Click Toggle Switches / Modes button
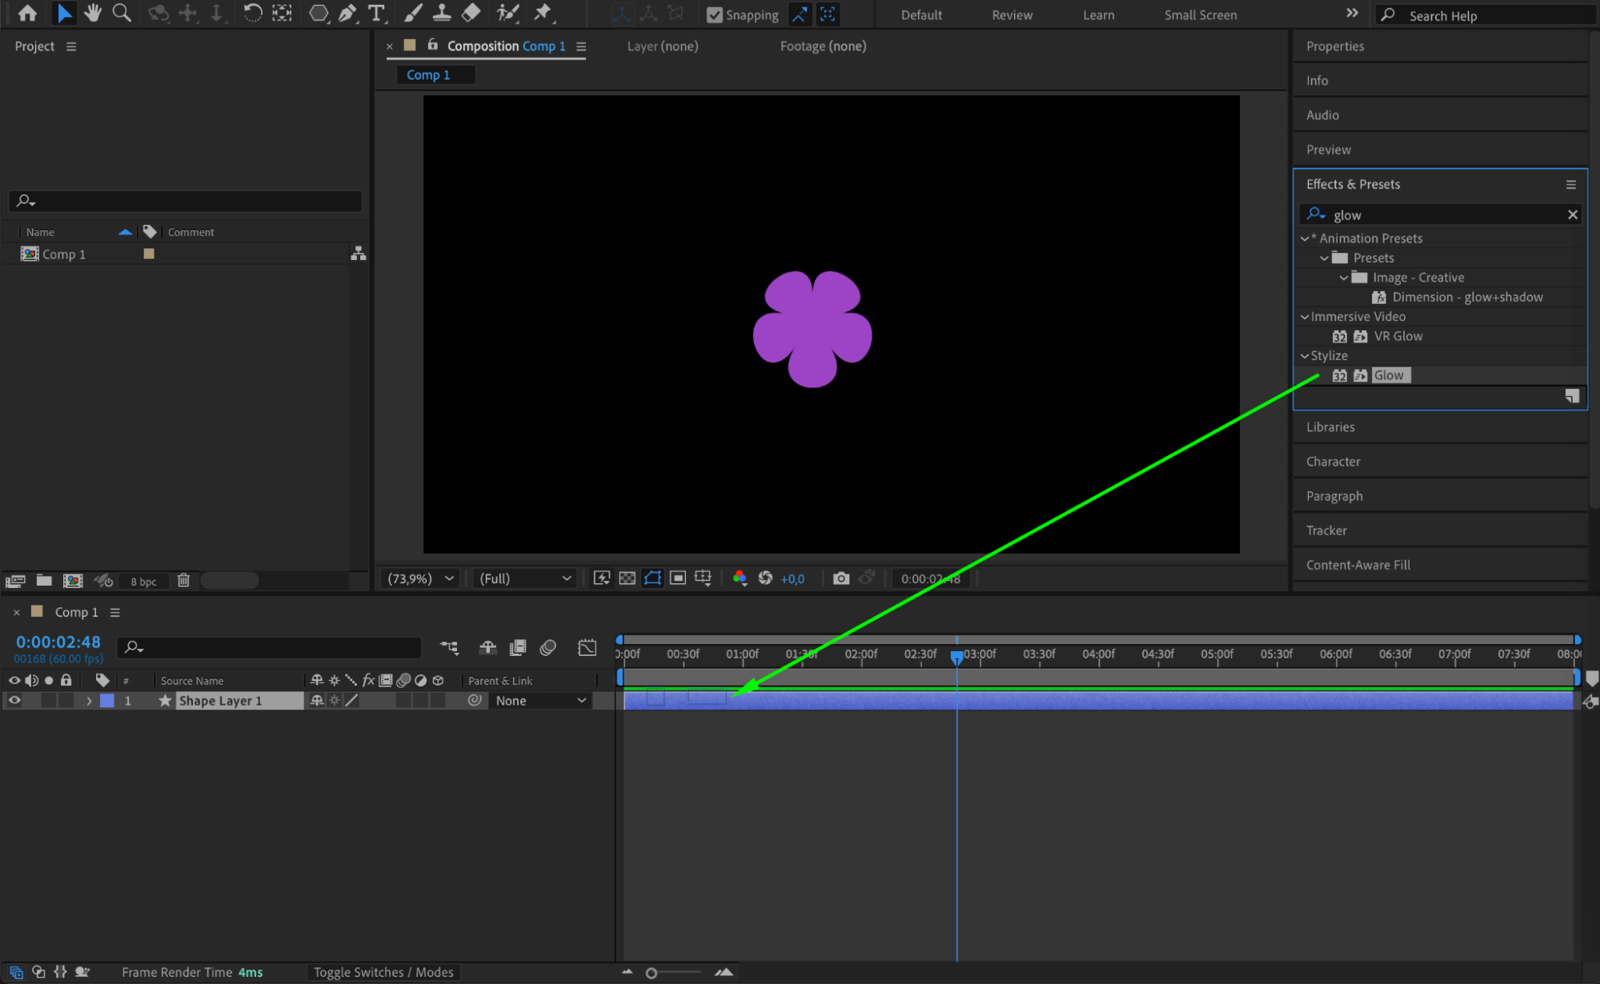The image size is (1600, 984). [x=383, y=973]
